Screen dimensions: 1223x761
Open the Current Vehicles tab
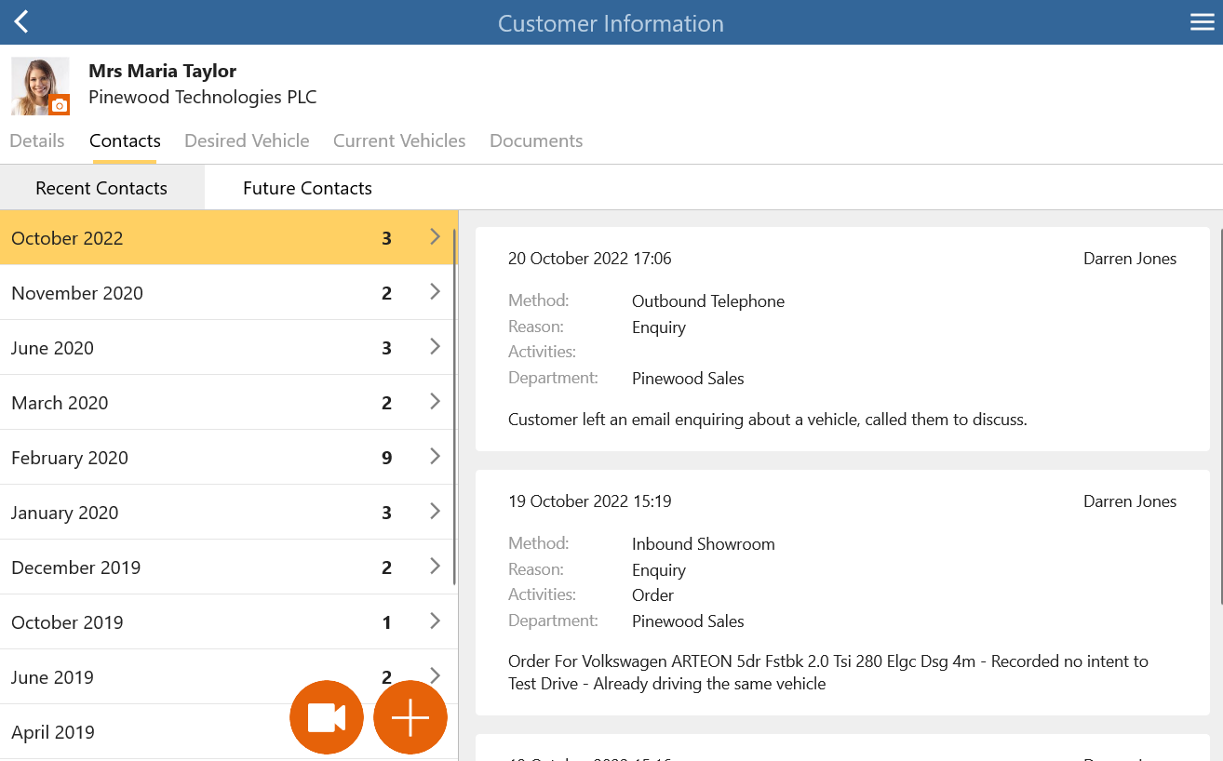point(399,140)
